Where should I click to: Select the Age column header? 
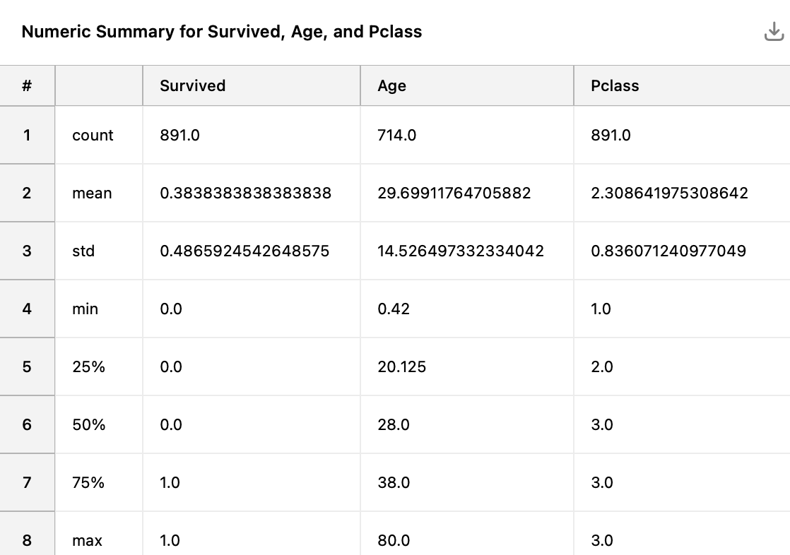pyautogui.click(x=390, y=85)
